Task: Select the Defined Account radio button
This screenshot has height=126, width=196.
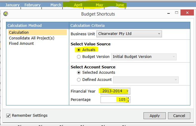Action: pos(79,80)
